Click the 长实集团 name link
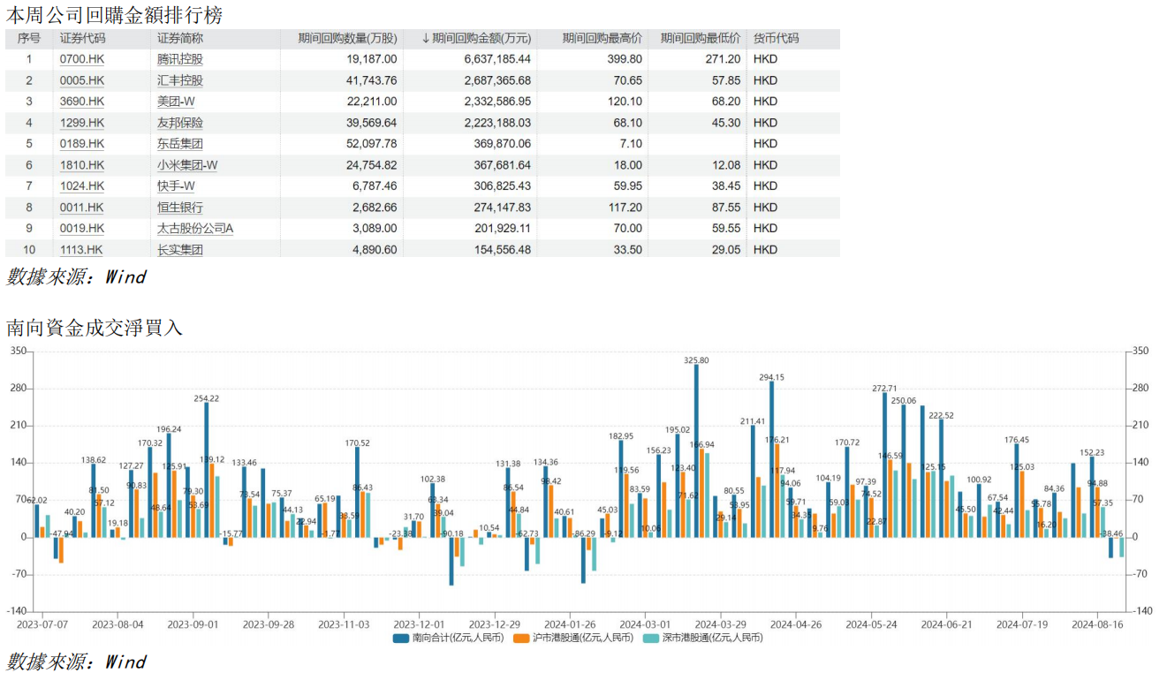The image size is (1167, 688). click(180, 250)
